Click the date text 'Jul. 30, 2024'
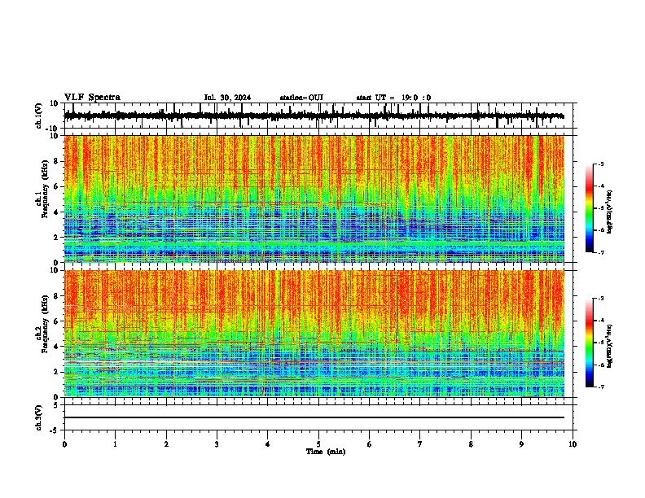 point(227,98)
